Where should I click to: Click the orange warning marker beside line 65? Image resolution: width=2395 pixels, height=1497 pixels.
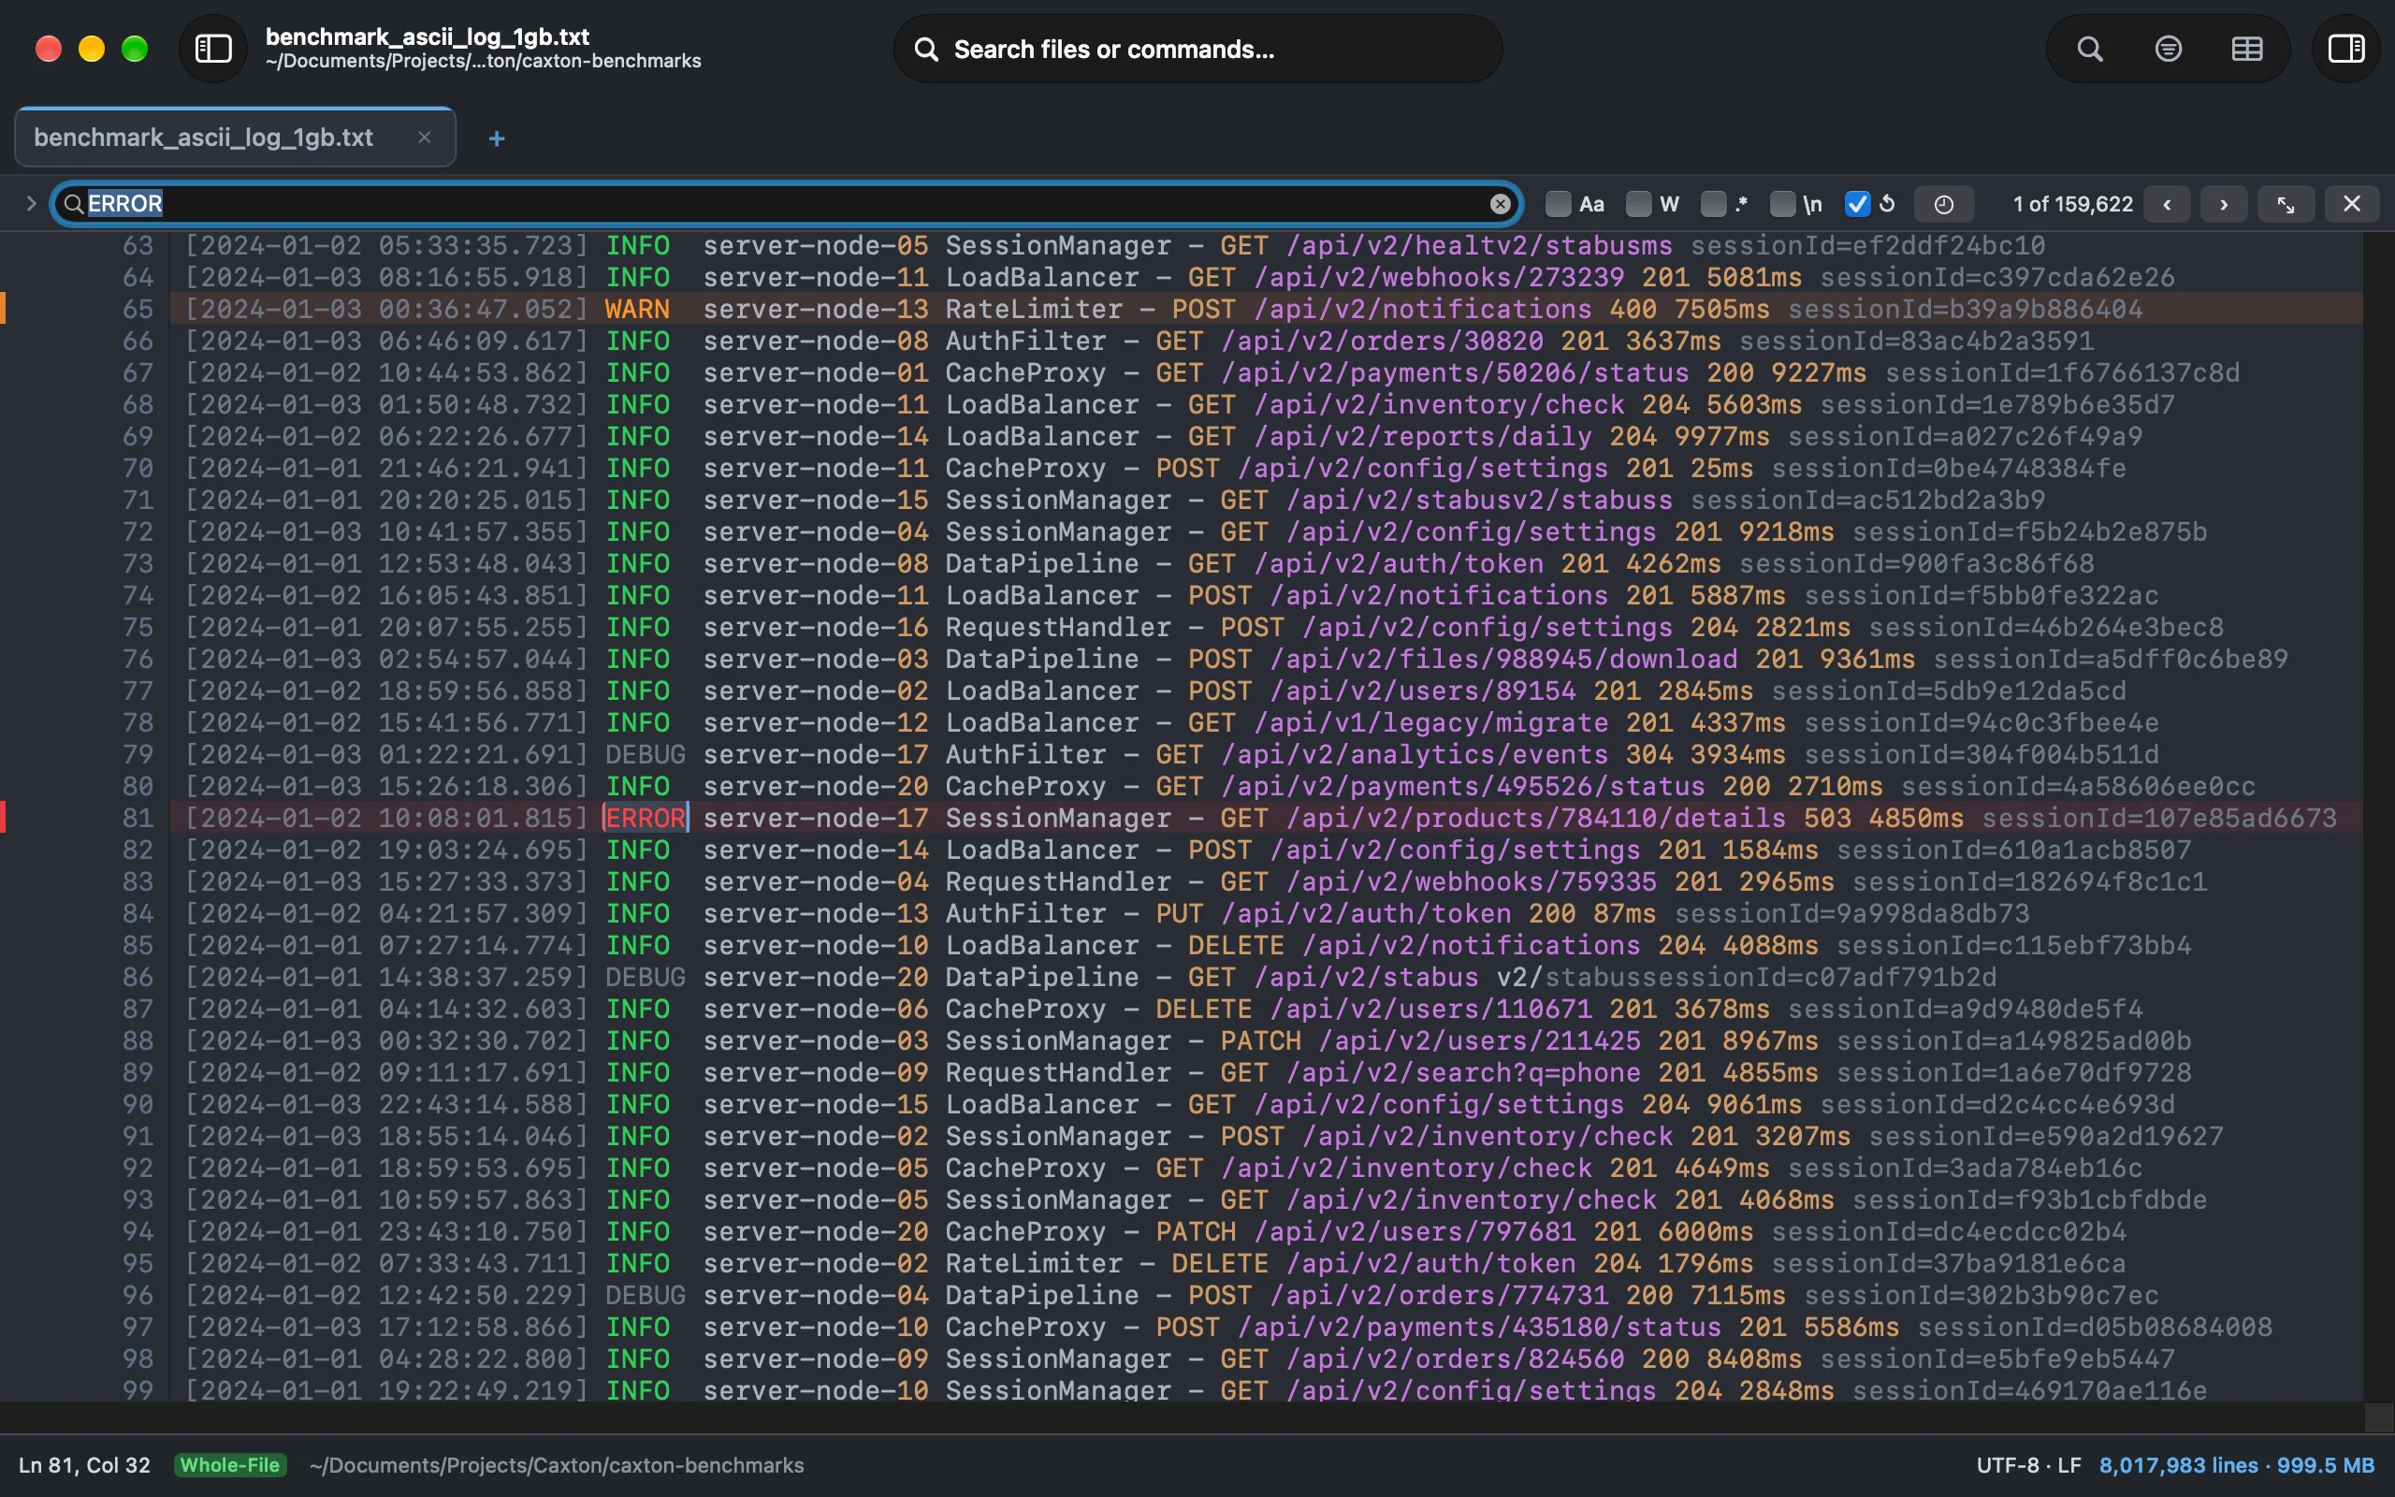(3, 309)
